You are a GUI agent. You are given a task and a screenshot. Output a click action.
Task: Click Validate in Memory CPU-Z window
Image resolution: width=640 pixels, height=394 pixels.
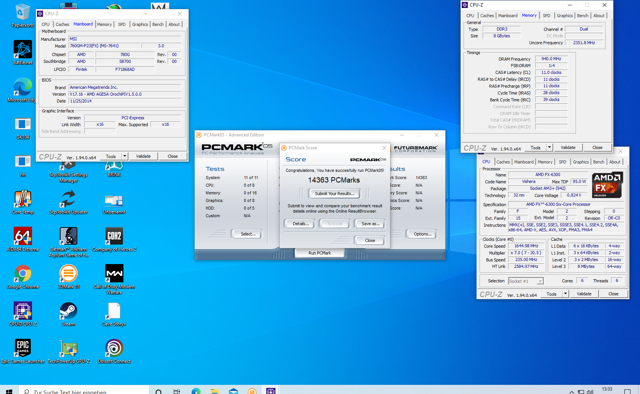568,147
